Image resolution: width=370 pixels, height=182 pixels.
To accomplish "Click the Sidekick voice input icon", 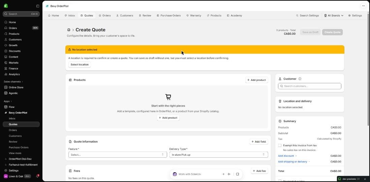I will pyautogui.click(x=229, y=174).
